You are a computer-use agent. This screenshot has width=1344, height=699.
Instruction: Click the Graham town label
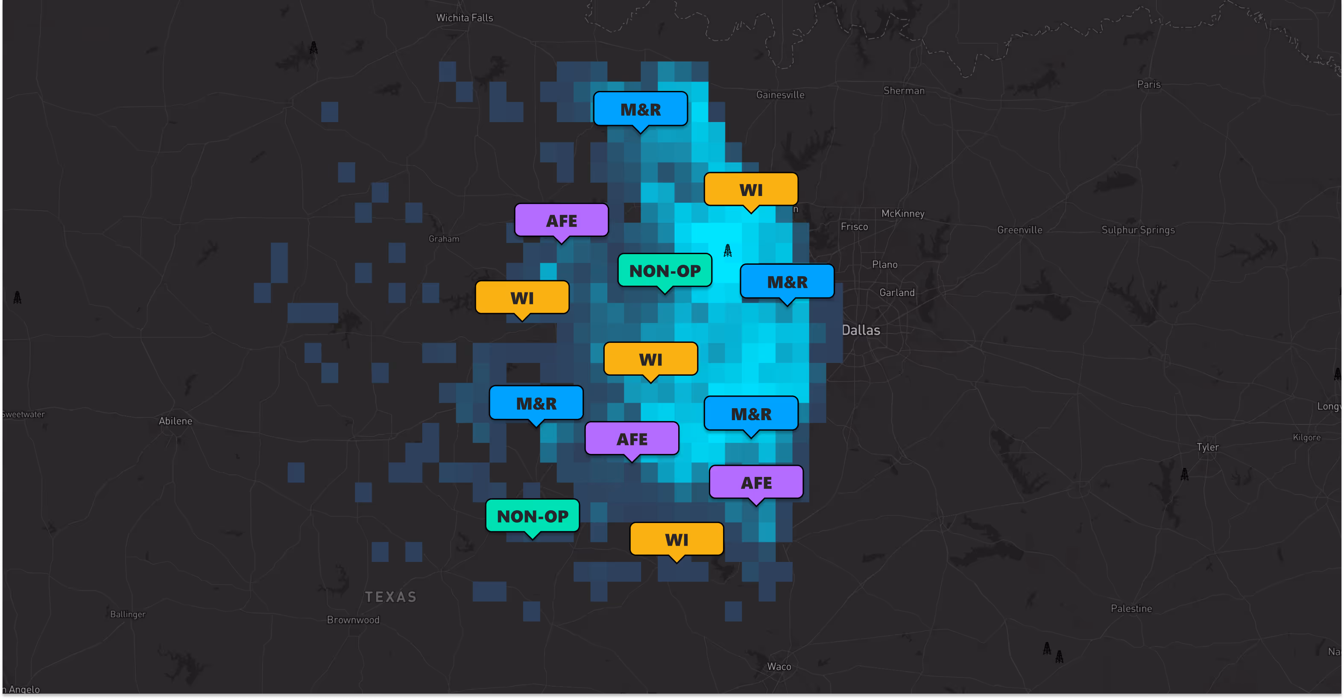click(444, 239)
